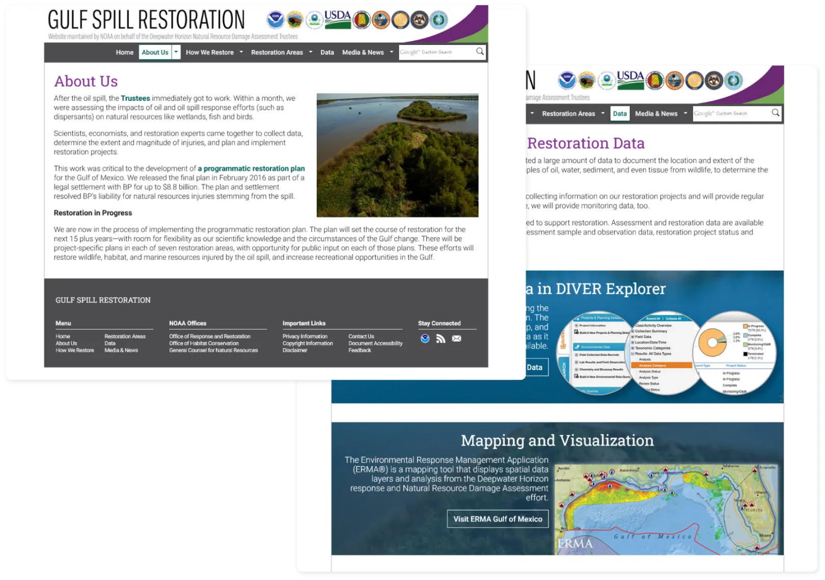Image resolution: width=825 pixels, height=580 pixels.
Task: Open Media & News dropdown arrow on the Data page
Action: click(x=685, y=113)
